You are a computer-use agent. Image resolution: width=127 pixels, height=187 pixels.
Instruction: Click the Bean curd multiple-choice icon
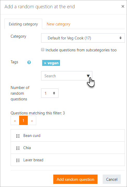coord(18,136)
